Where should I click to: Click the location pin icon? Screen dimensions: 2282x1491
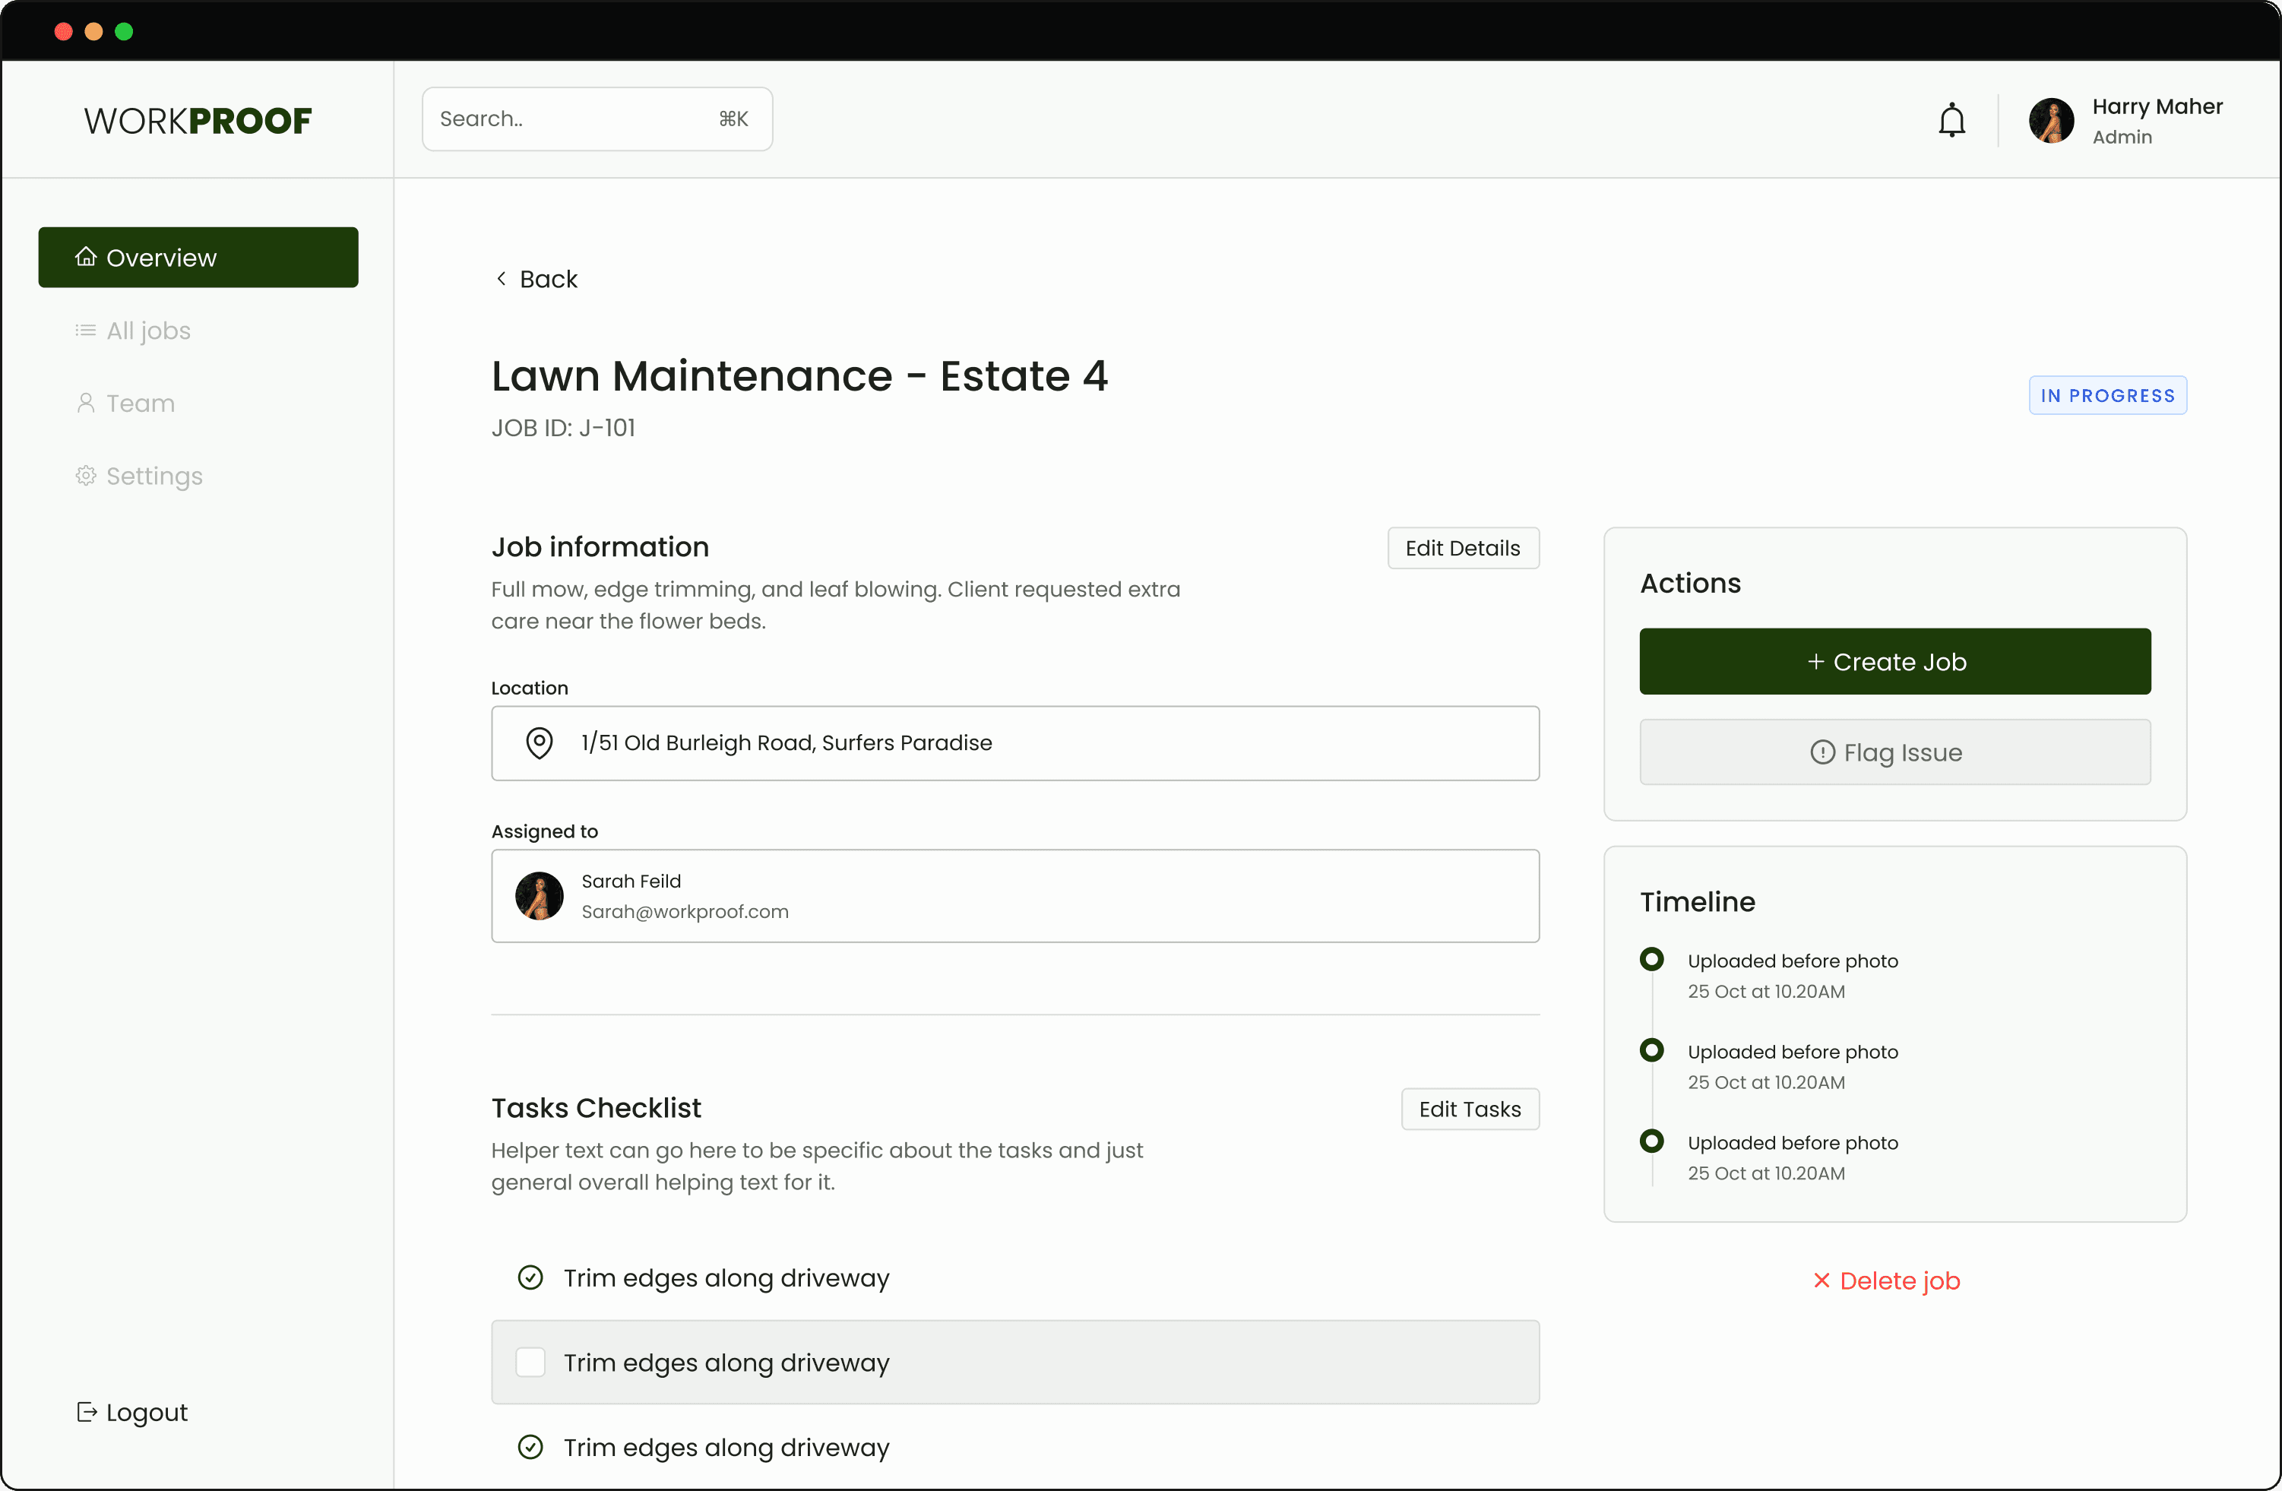539,743
